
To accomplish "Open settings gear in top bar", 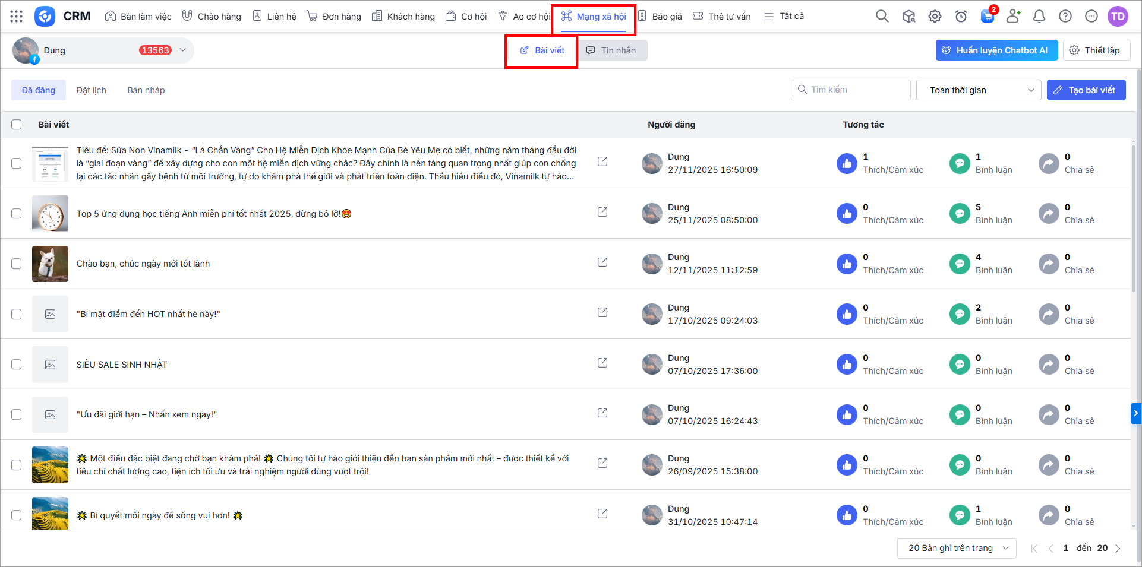I will point(935,17).
